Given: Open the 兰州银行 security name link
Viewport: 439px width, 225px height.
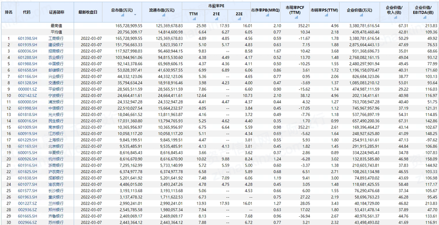Looking at the screenshot, I should pyautogui.click(x=56, y=204).
